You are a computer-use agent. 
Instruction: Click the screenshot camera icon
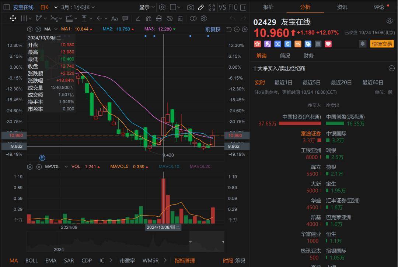pyautogui.click(x=191, y=7)
